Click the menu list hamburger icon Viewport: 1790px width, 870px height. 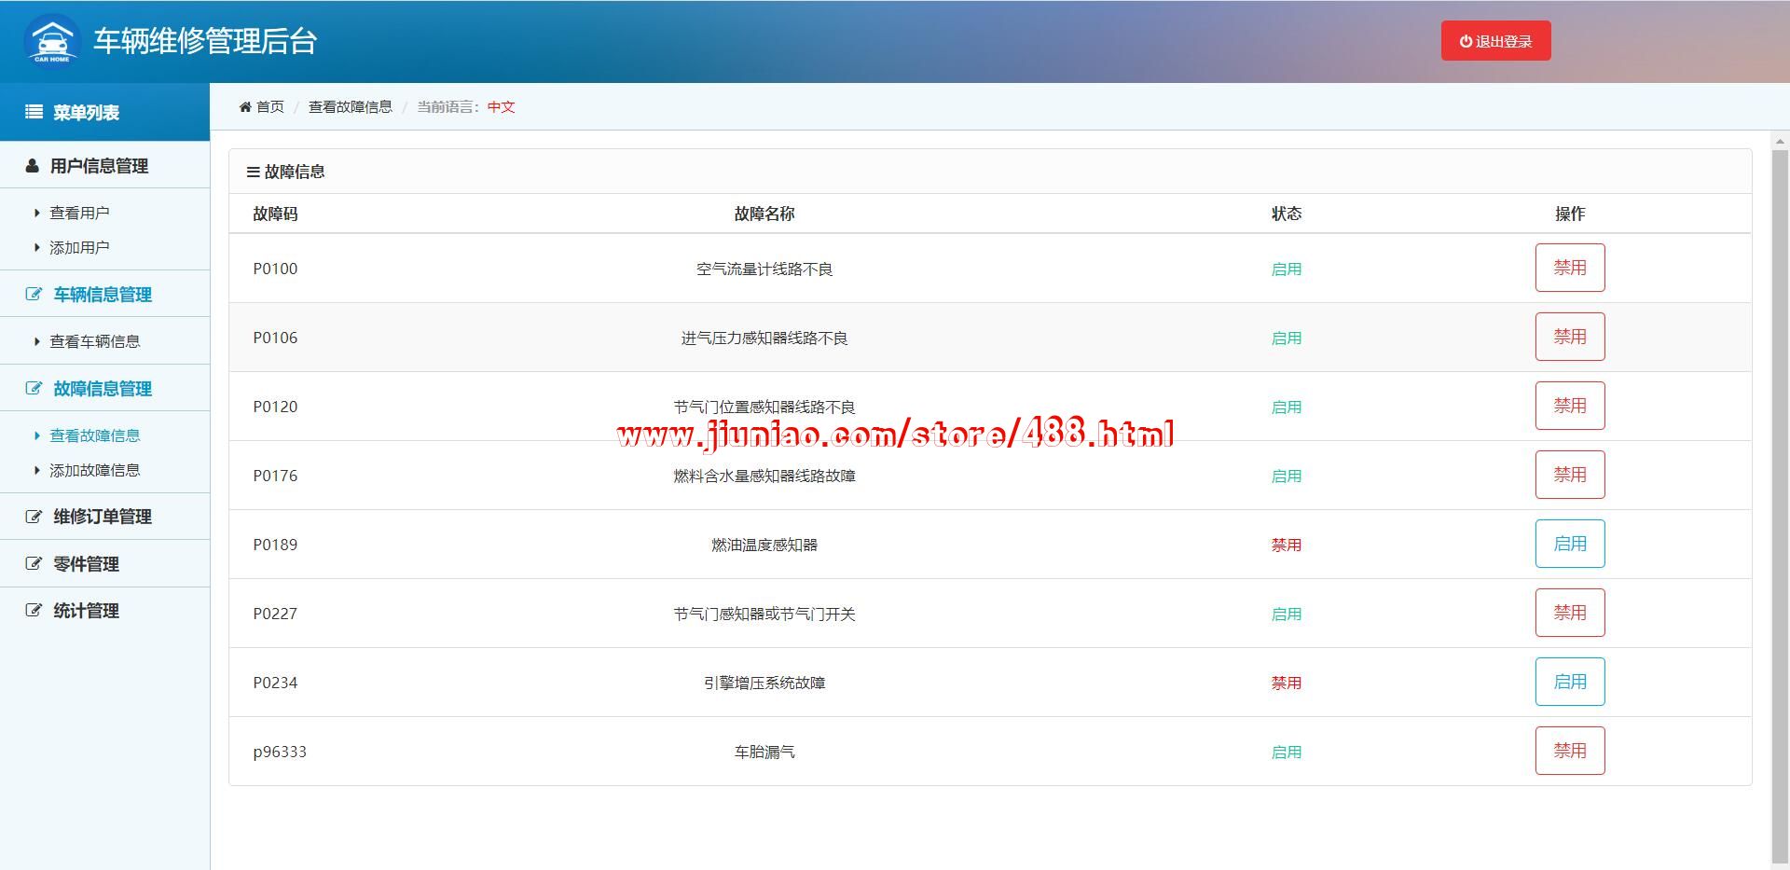(x=34, y=112)
